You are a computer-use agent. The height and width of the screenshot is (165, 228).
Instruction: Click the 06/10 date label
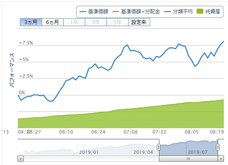[x=66, y=132]
